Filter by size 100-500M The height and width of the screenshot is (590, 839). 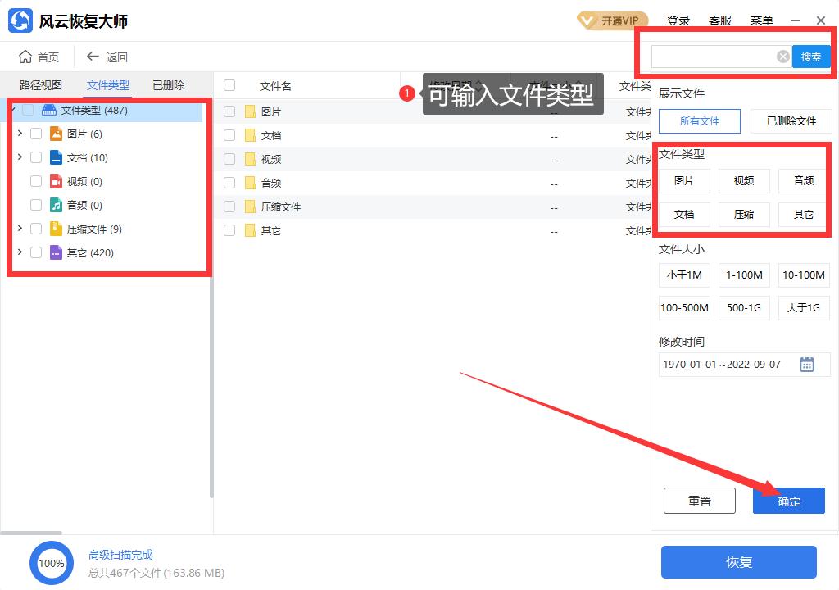[684, 308]
